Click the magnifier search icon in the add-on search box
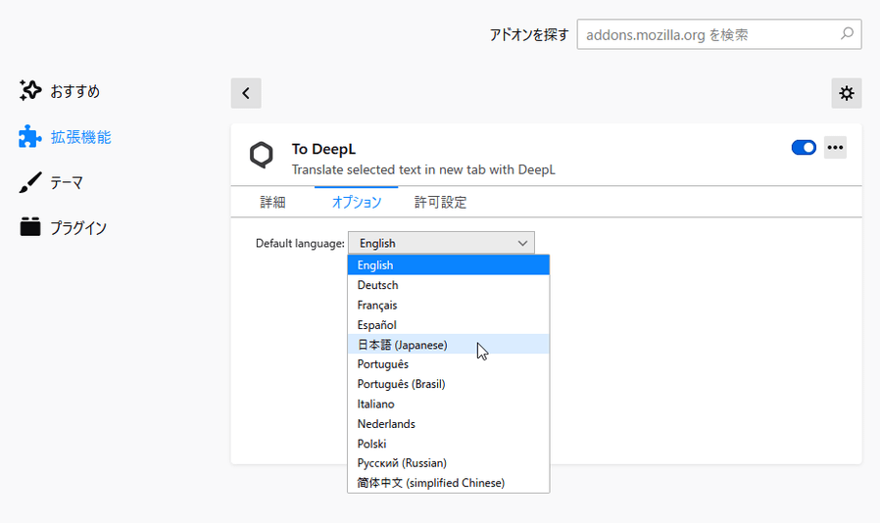 point(847,33)
